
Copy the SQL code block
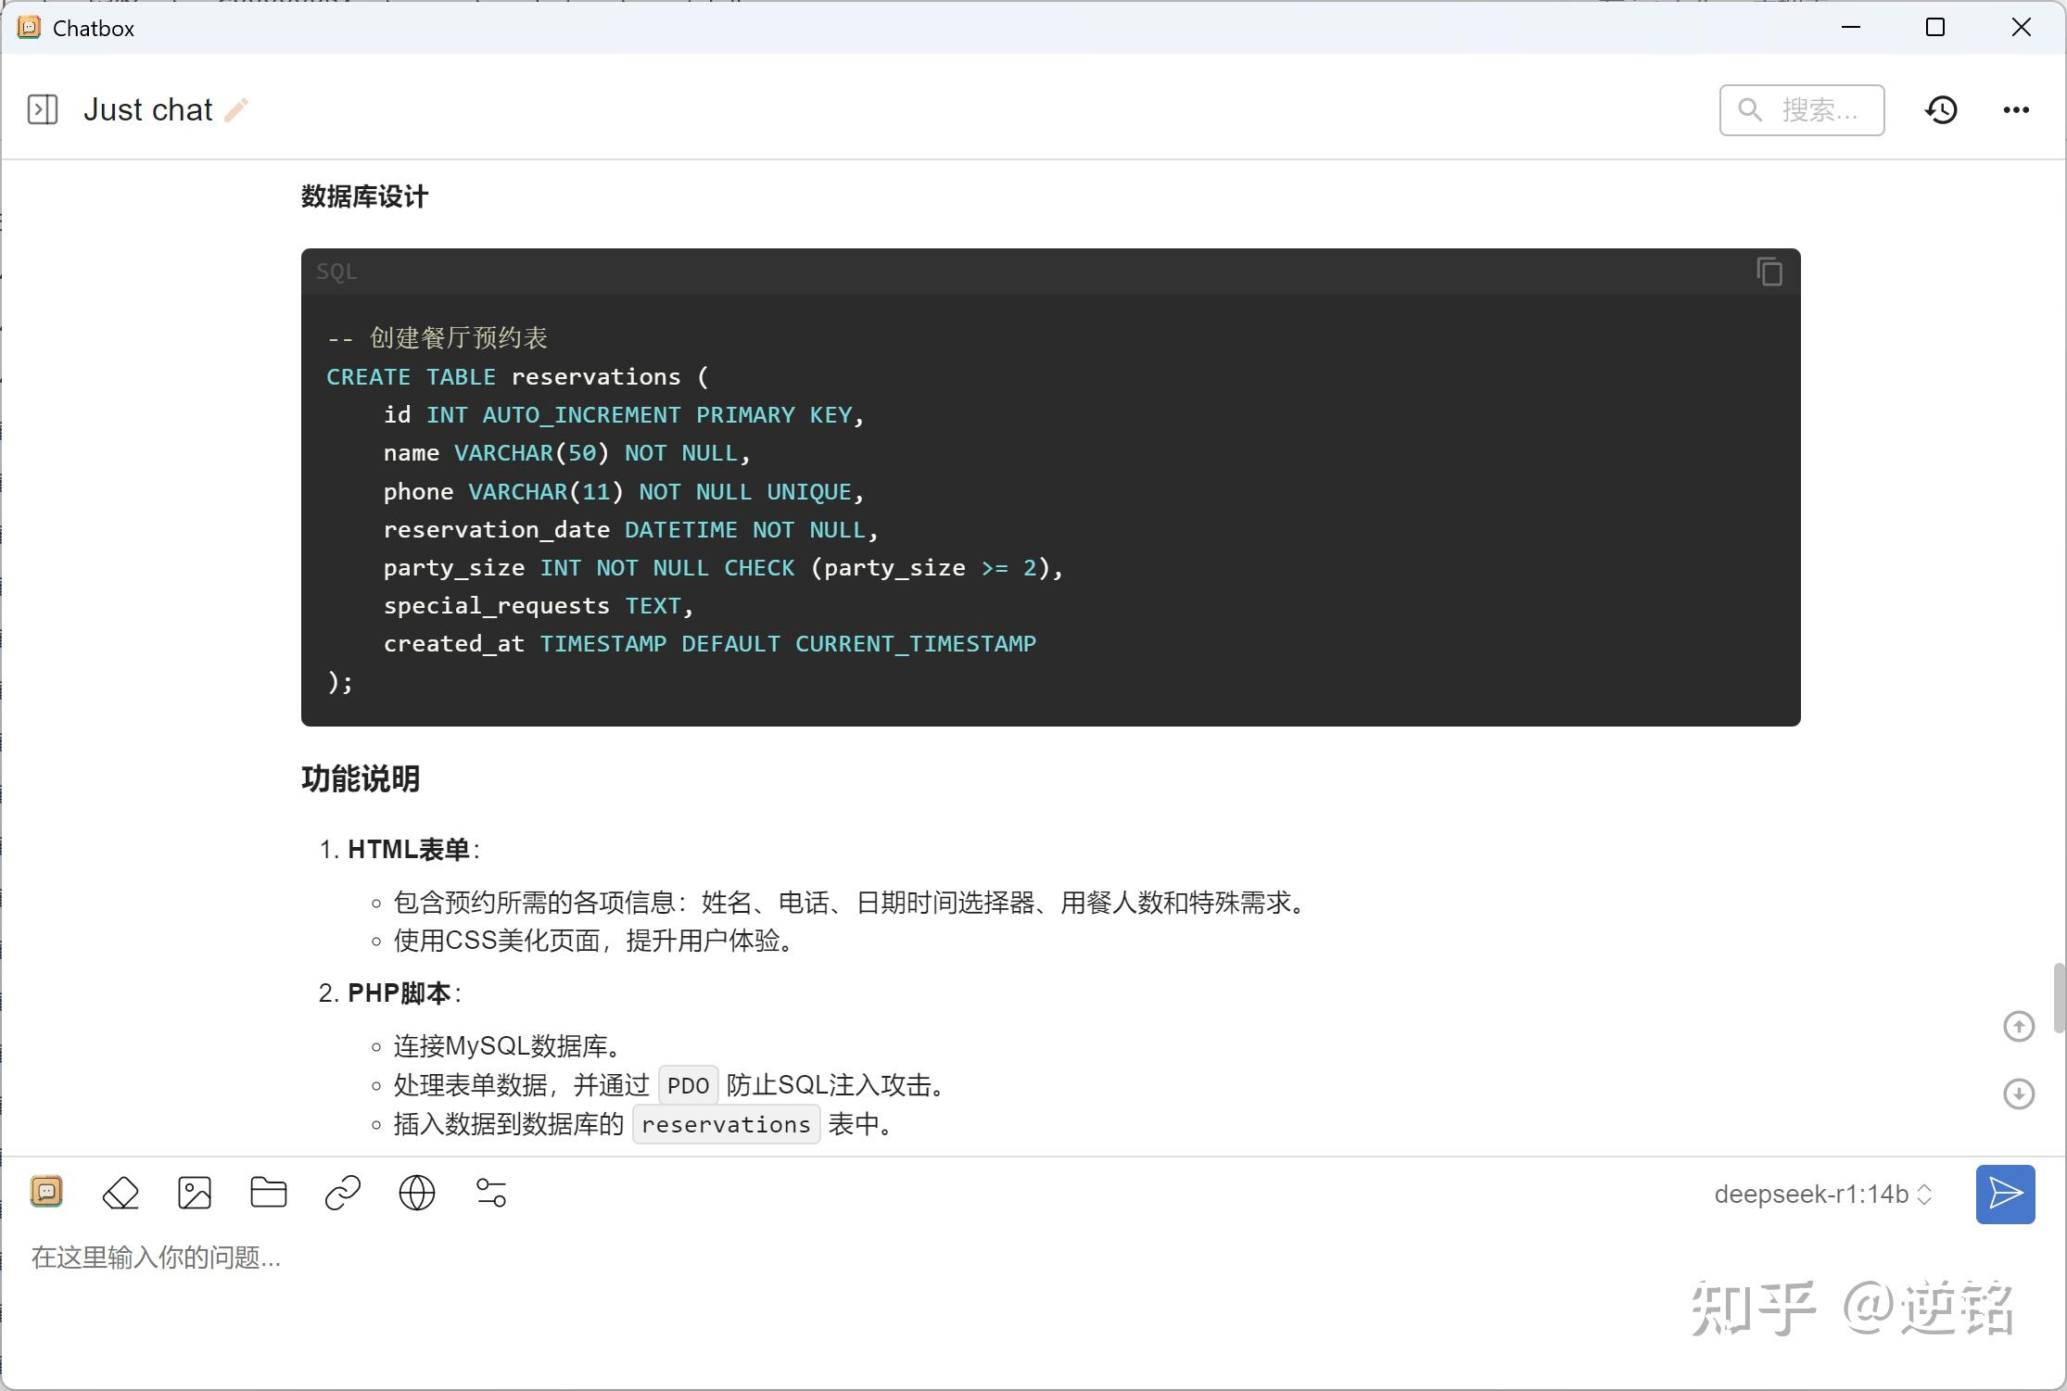point(1769,272)
